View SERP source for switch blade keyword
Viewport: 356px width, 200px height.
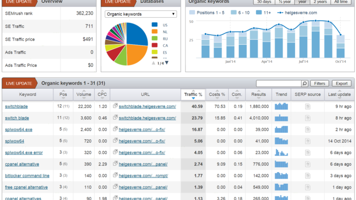click(308, 118)
